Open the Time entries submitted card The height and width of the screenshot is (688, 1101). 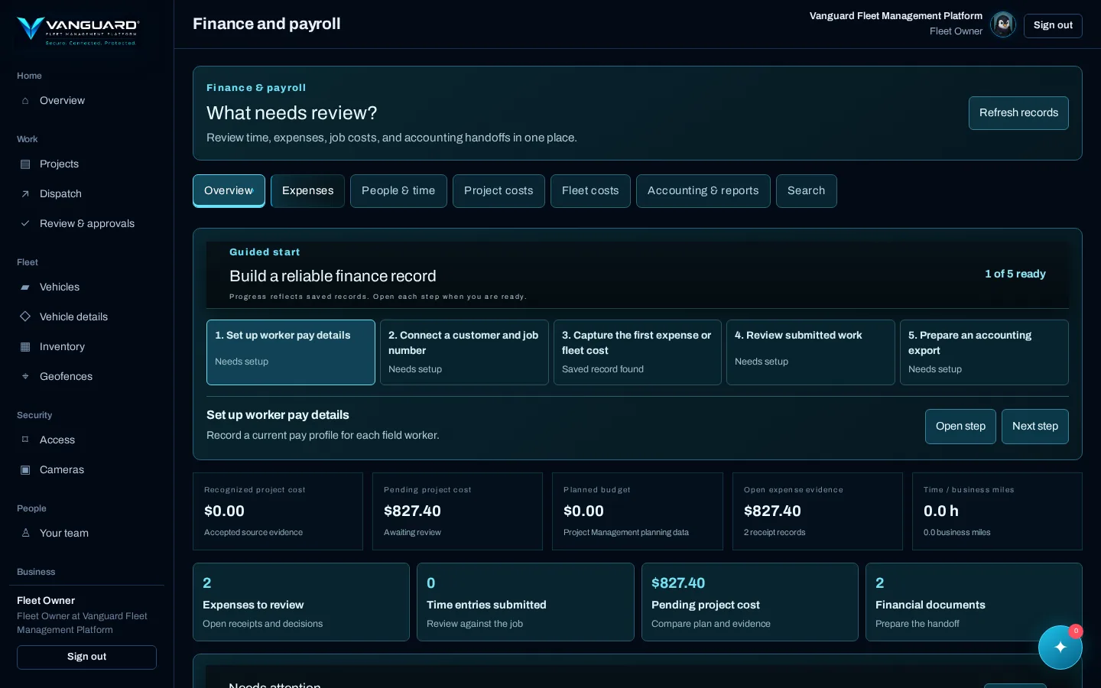click(525, 602)
